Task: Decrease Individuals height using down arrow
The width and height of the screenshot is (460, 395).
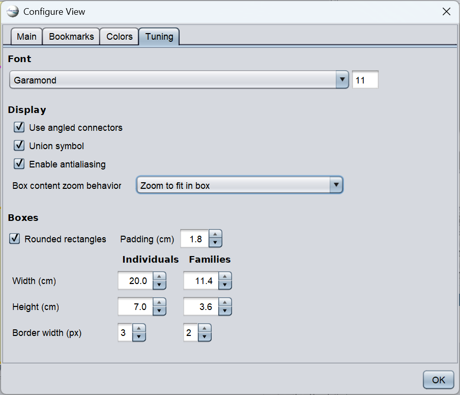Action: coord(159,311)
